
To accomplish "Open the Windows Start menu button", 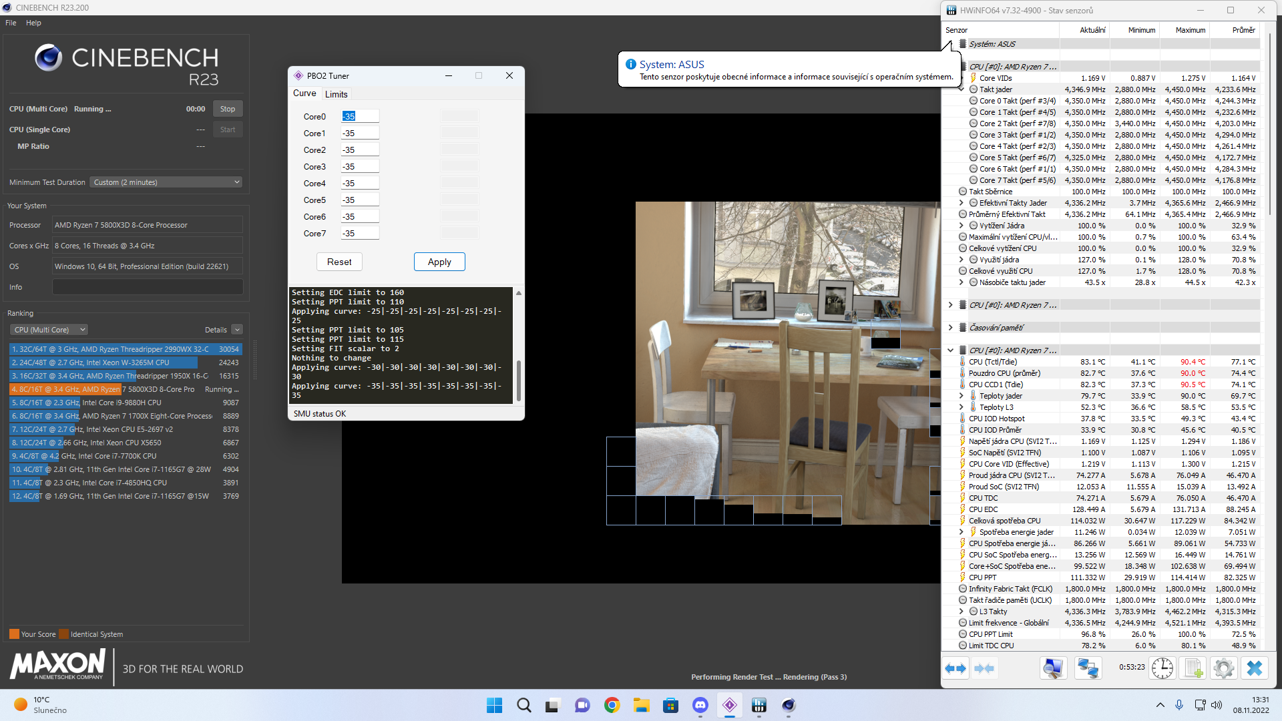I will 494,705.
